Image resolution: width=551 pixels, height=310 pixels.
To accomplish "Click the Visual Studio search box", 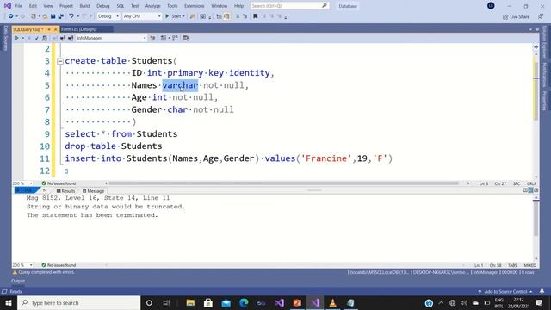I will [x=290, y=6].
